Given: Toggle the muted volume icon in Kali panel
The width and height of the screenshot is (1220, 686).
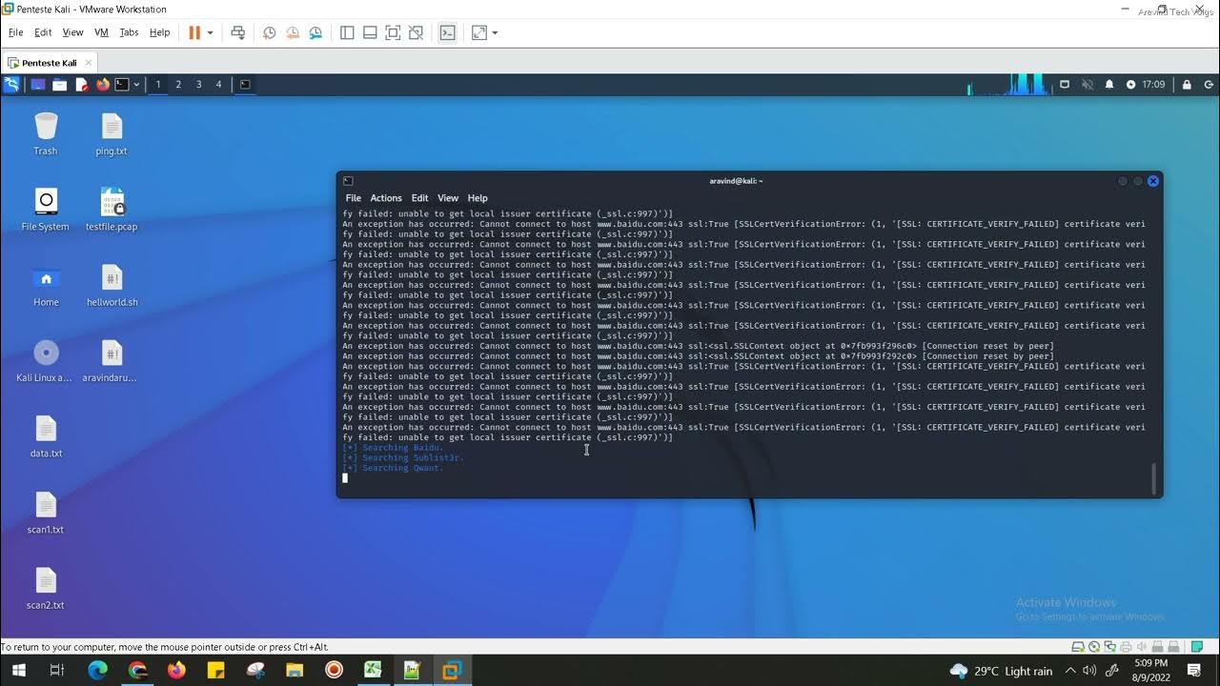Looking at the screenshot, I should (1088, 84).
